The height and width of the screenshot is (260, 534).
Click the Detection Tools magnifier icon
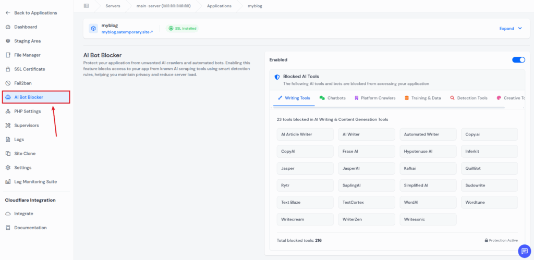452,98
